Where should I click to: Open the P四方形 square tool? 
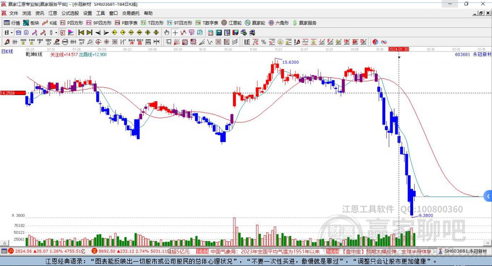(x=72, y=23)
